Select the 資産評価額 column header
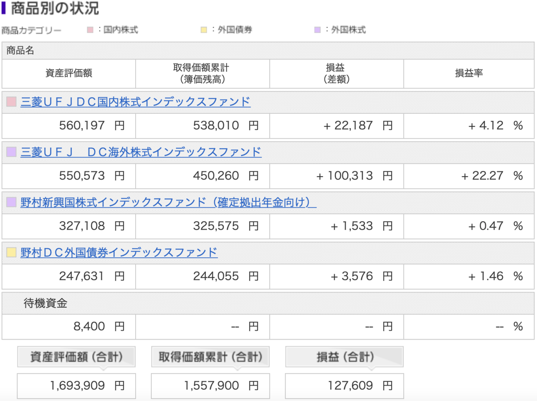The height and width of the screenshot is (401, 537). point(69,73)
